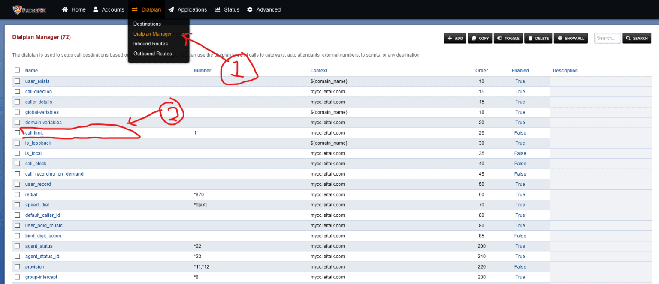Image resolution: width=659 pixels, height=284 pixels.
Task: Click the Applications paper plane icon
Action: coord(171,9)
